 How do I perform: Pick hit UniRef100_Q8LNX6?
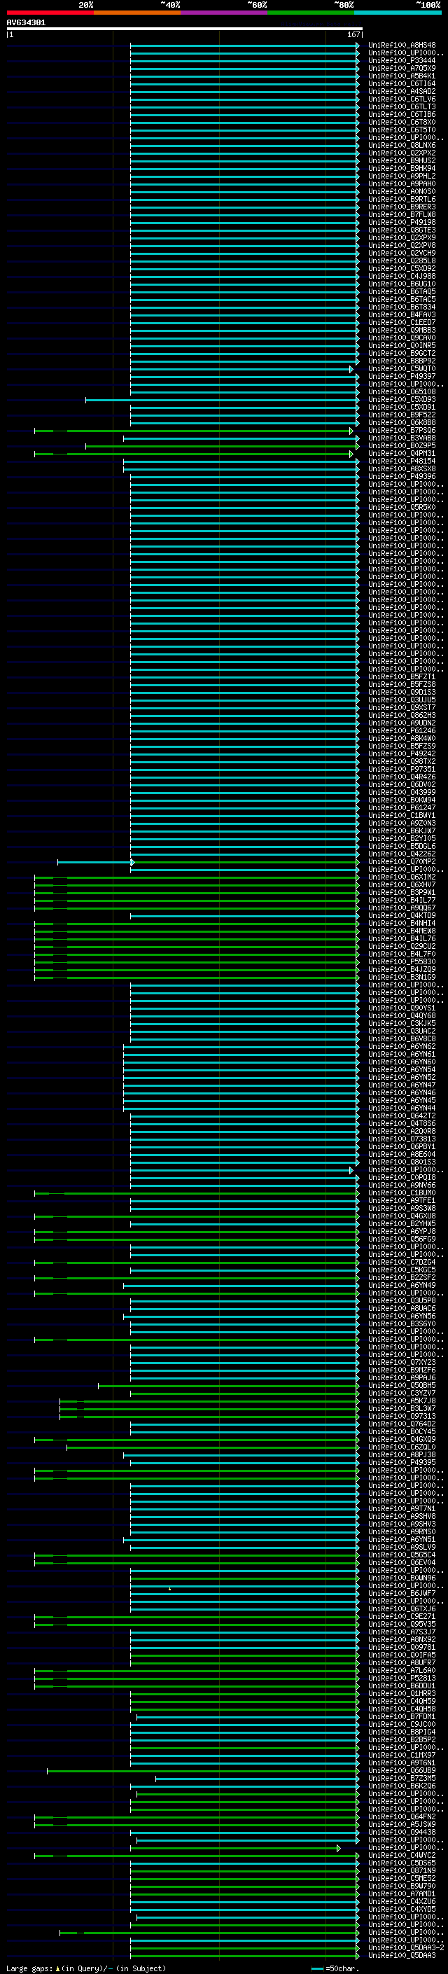click(x=401, y=146)
